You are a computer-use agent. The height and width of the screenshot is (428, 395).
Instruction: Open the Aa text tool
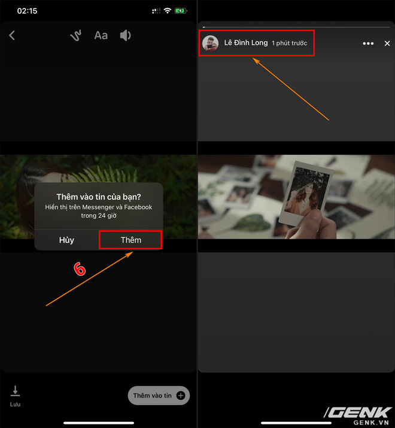point(101,35)
